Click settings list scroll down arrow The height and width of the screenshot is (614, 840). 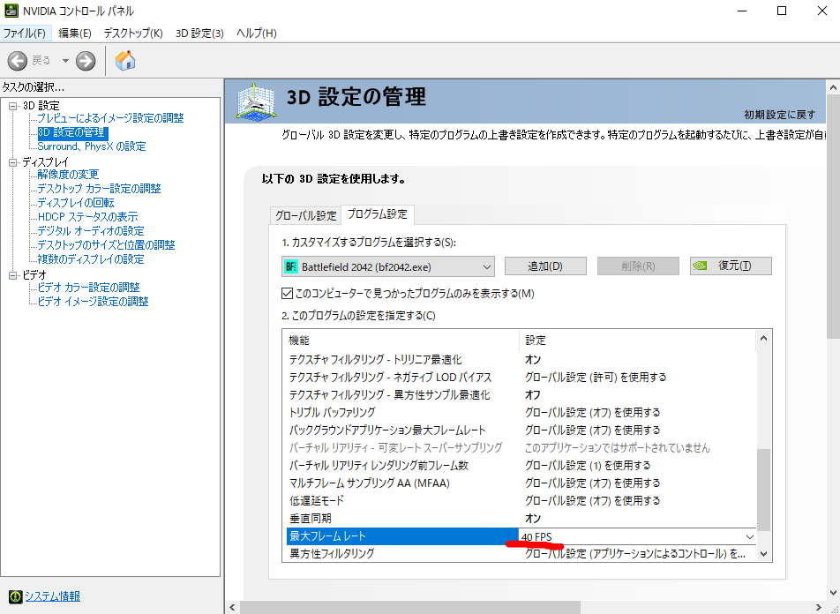764,554
